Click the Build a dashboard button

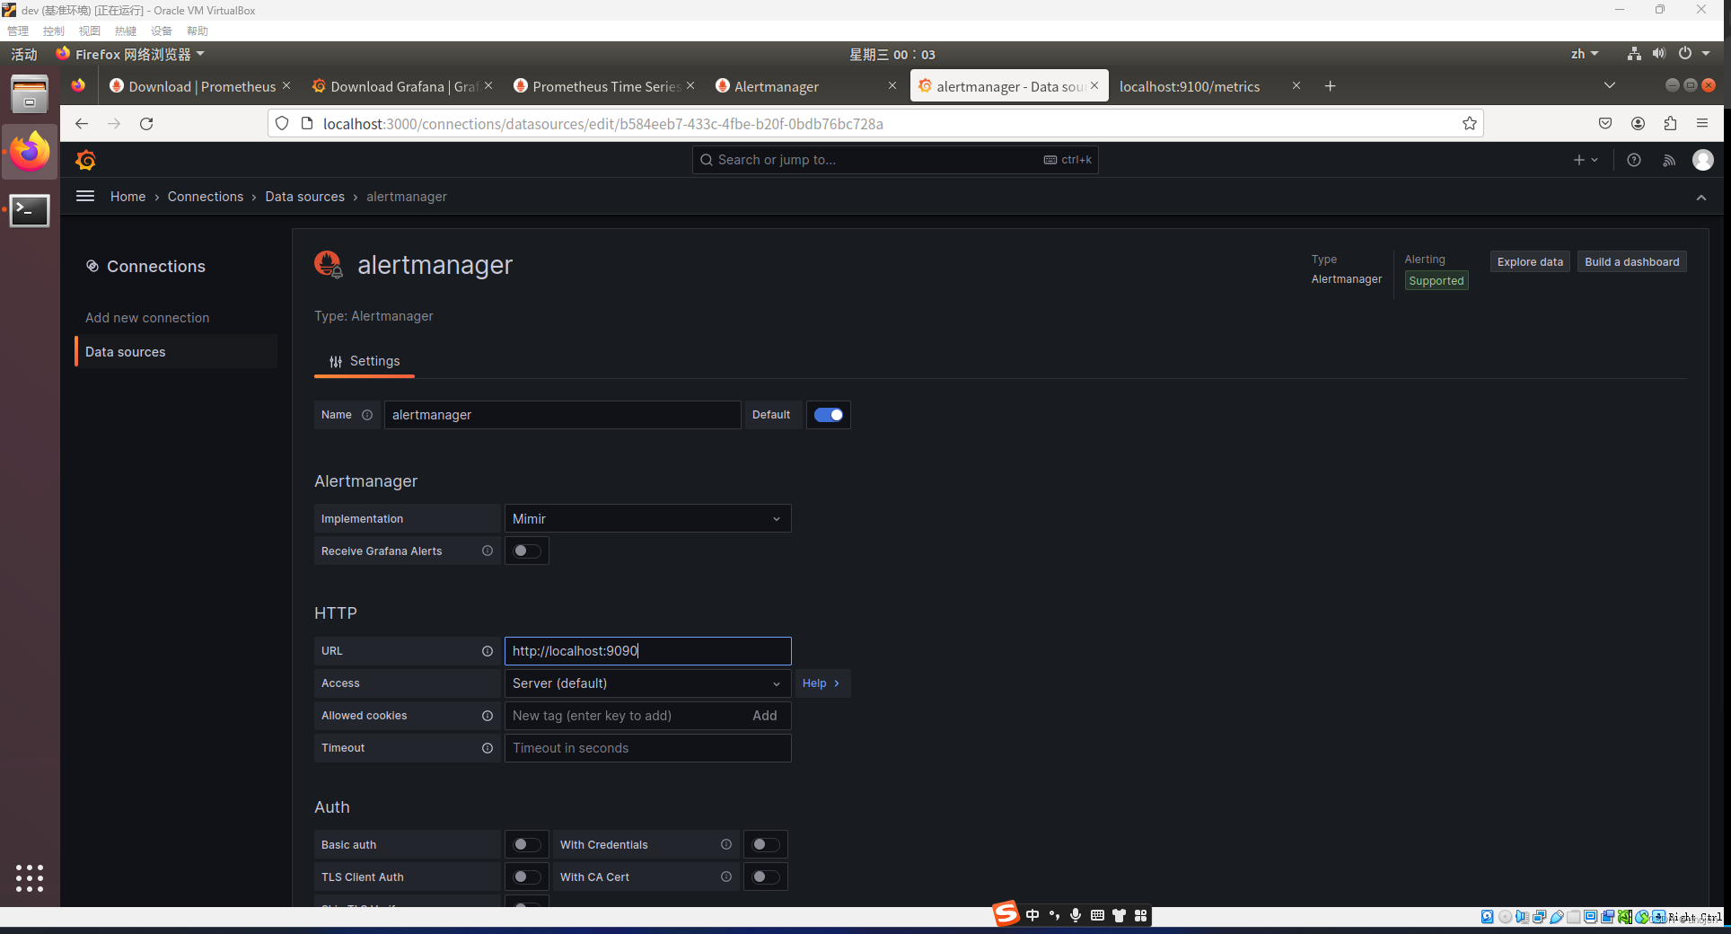click(1631, 261)
